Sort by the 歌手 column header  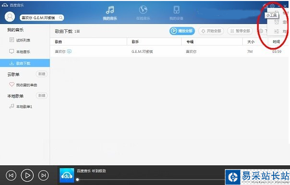(135, 42)
